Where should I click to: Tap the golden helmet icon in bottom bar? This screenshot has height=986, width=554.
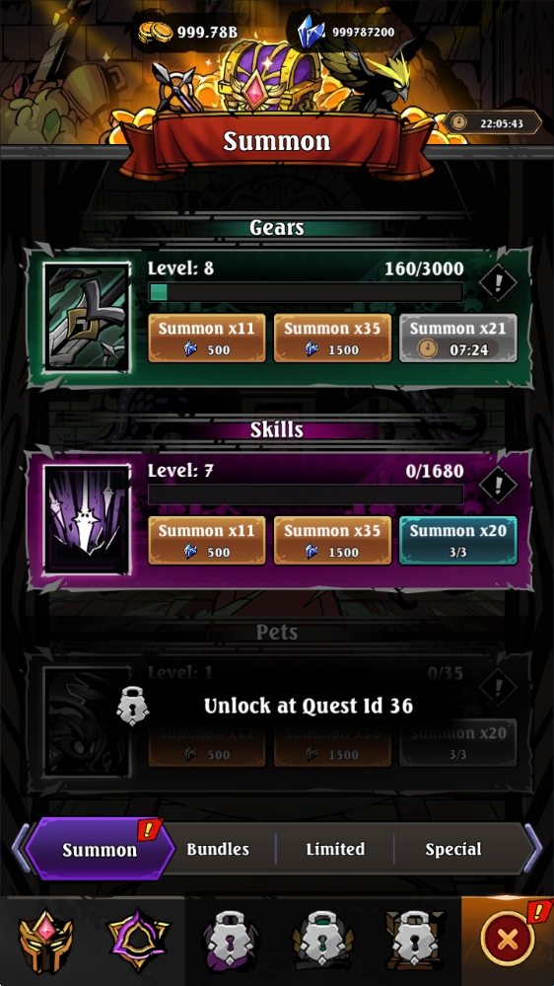[46, 942]
